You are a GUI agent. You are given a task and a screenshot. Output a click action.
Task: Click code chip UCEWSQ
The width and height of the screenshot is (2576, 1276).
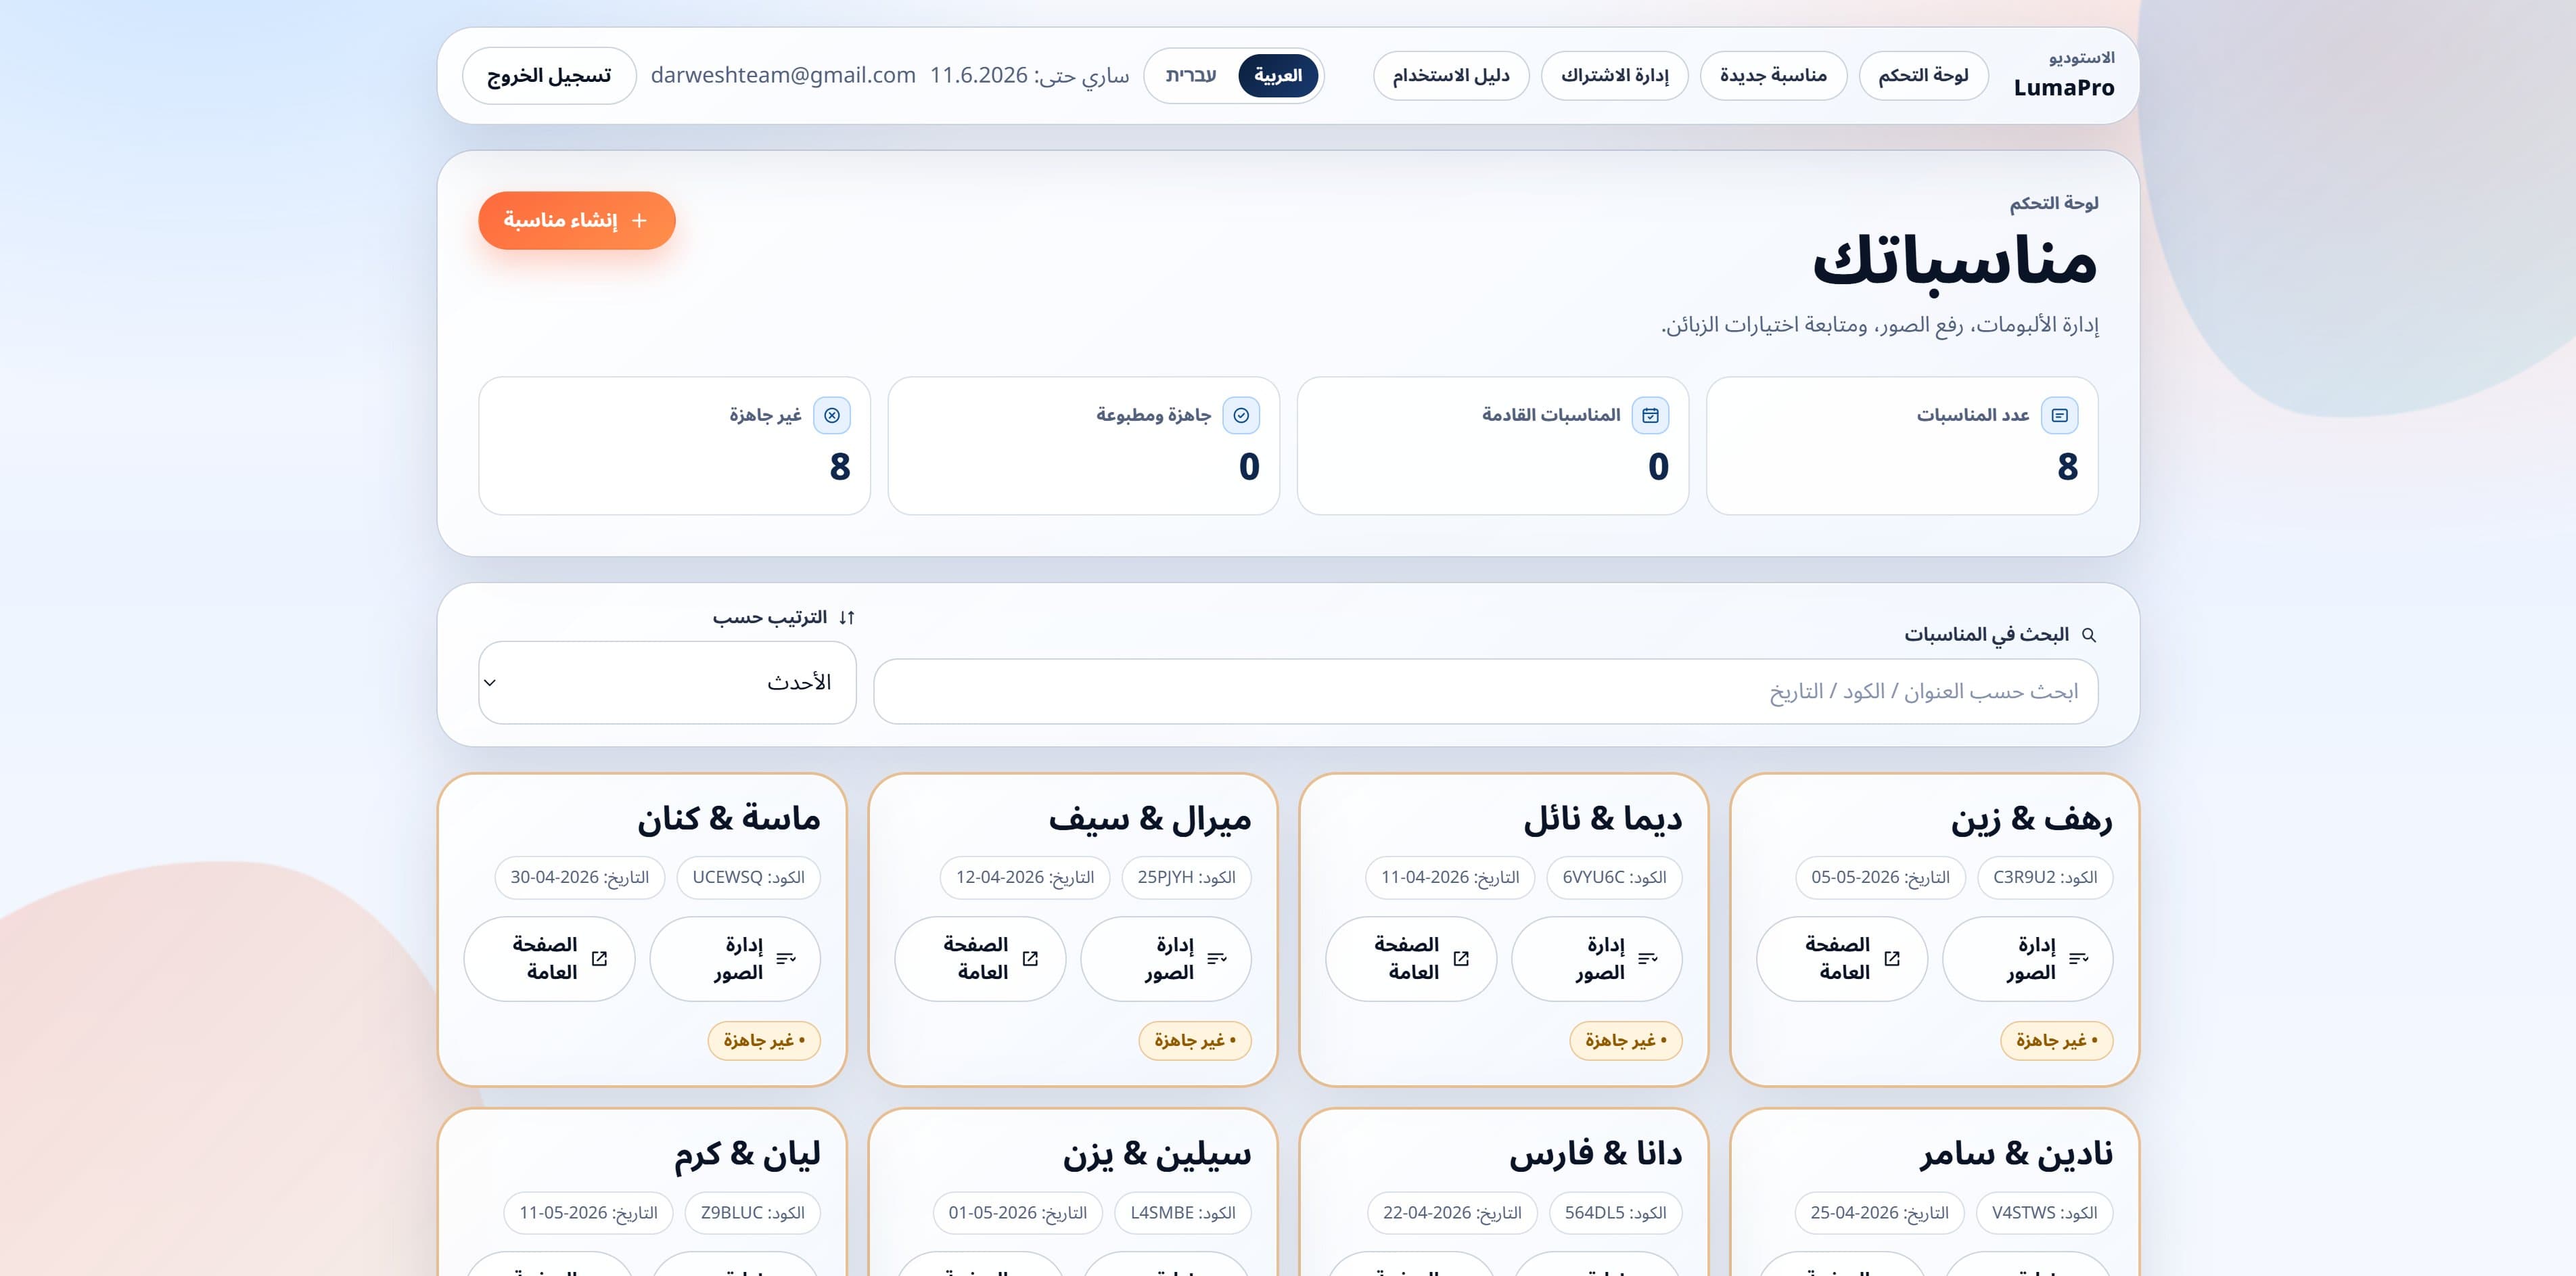pyautogui.click(x=748, y=877)
